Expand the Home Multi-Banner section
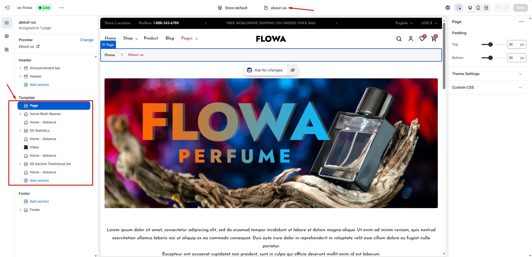Image resolution: width=532 pixels, height=257 pixels. 20,114
